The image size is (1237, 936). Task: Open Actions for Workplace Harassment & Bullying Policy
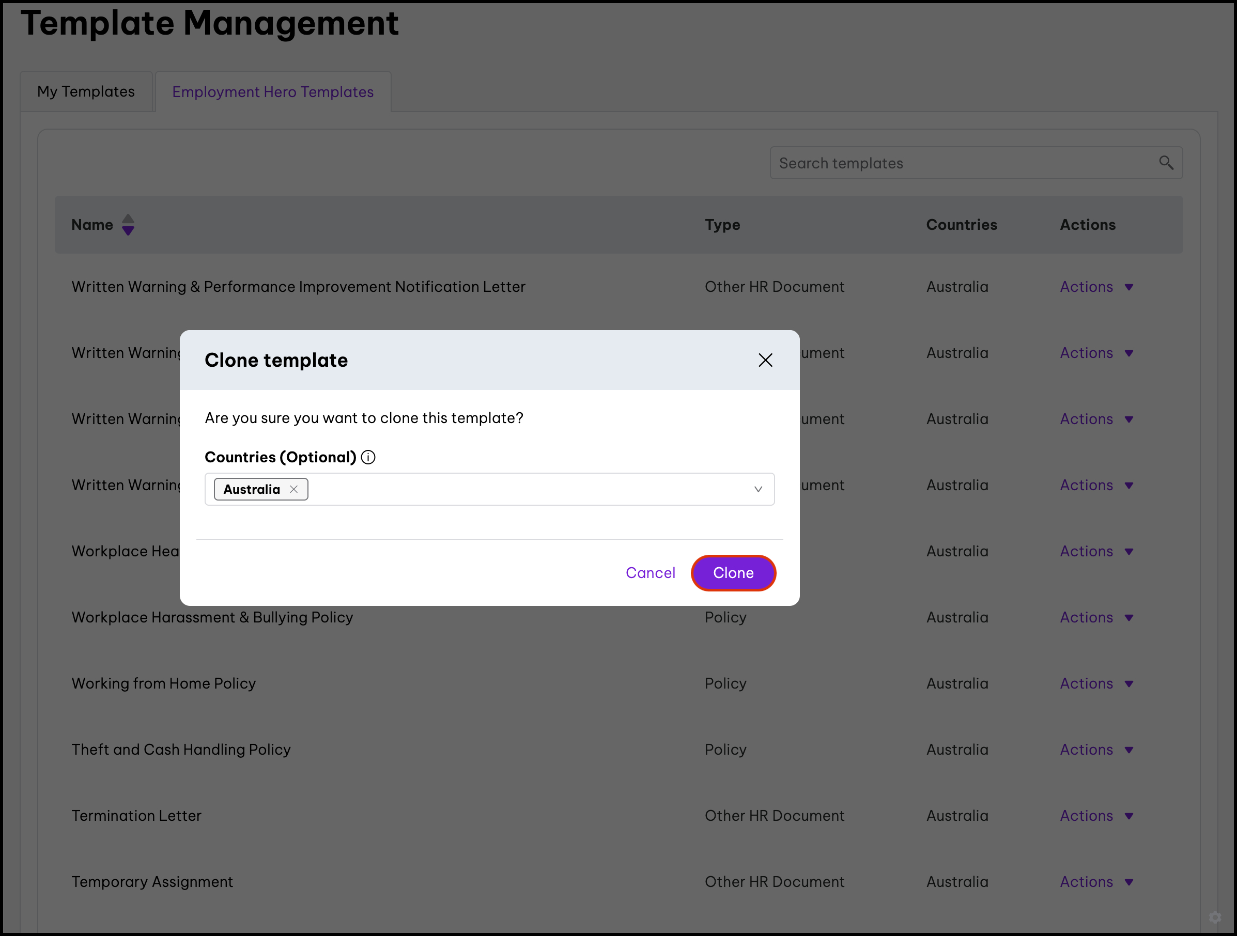pos(1095,617)
